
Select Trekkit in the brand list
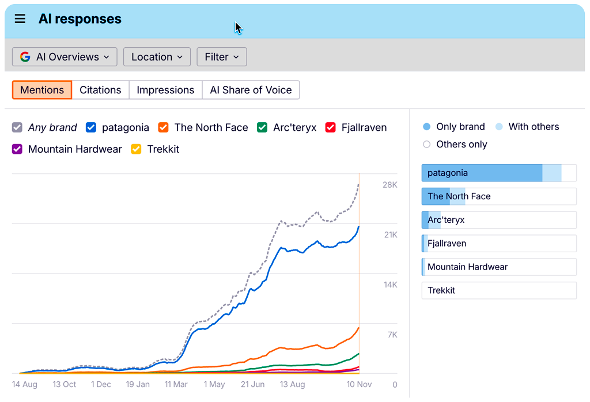click(x=498, y=290)
